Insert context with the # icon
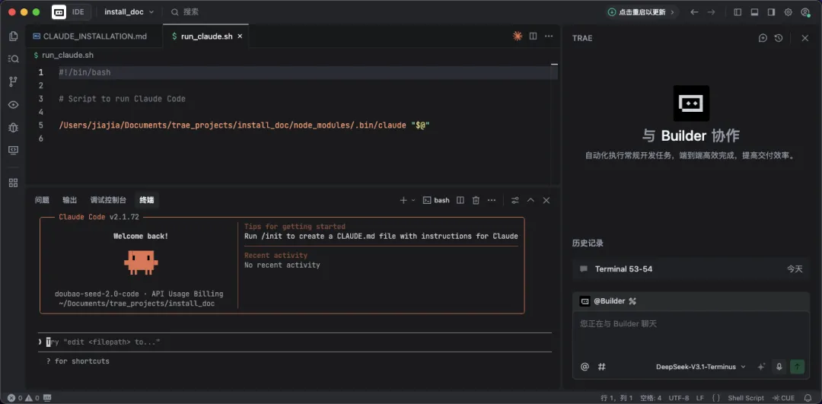This screenshot has height=404, width=822. [x=602, y=367]
